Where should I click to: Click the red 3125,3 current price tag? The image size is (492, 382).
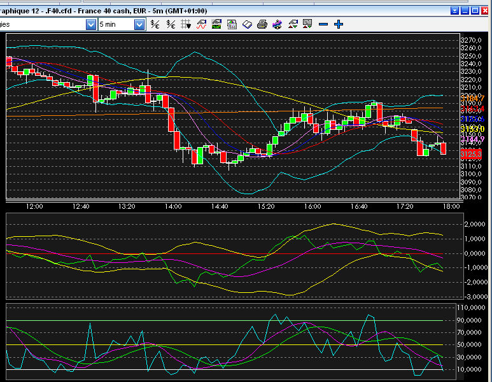pyautogui.click(x=471, y=154)
